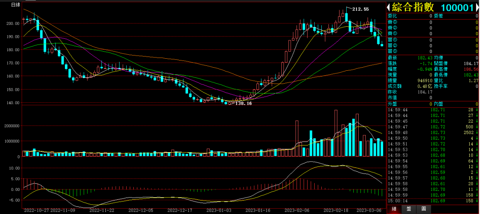Image resolution: width=480 pixels, height=214 pixels.
Task: Click the index code 100001
Action: coord(456,7)
